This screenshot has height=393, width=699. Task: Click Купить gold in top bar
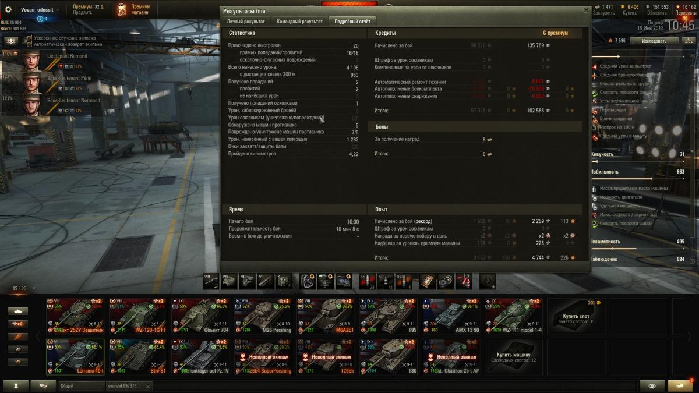point(630,13)
